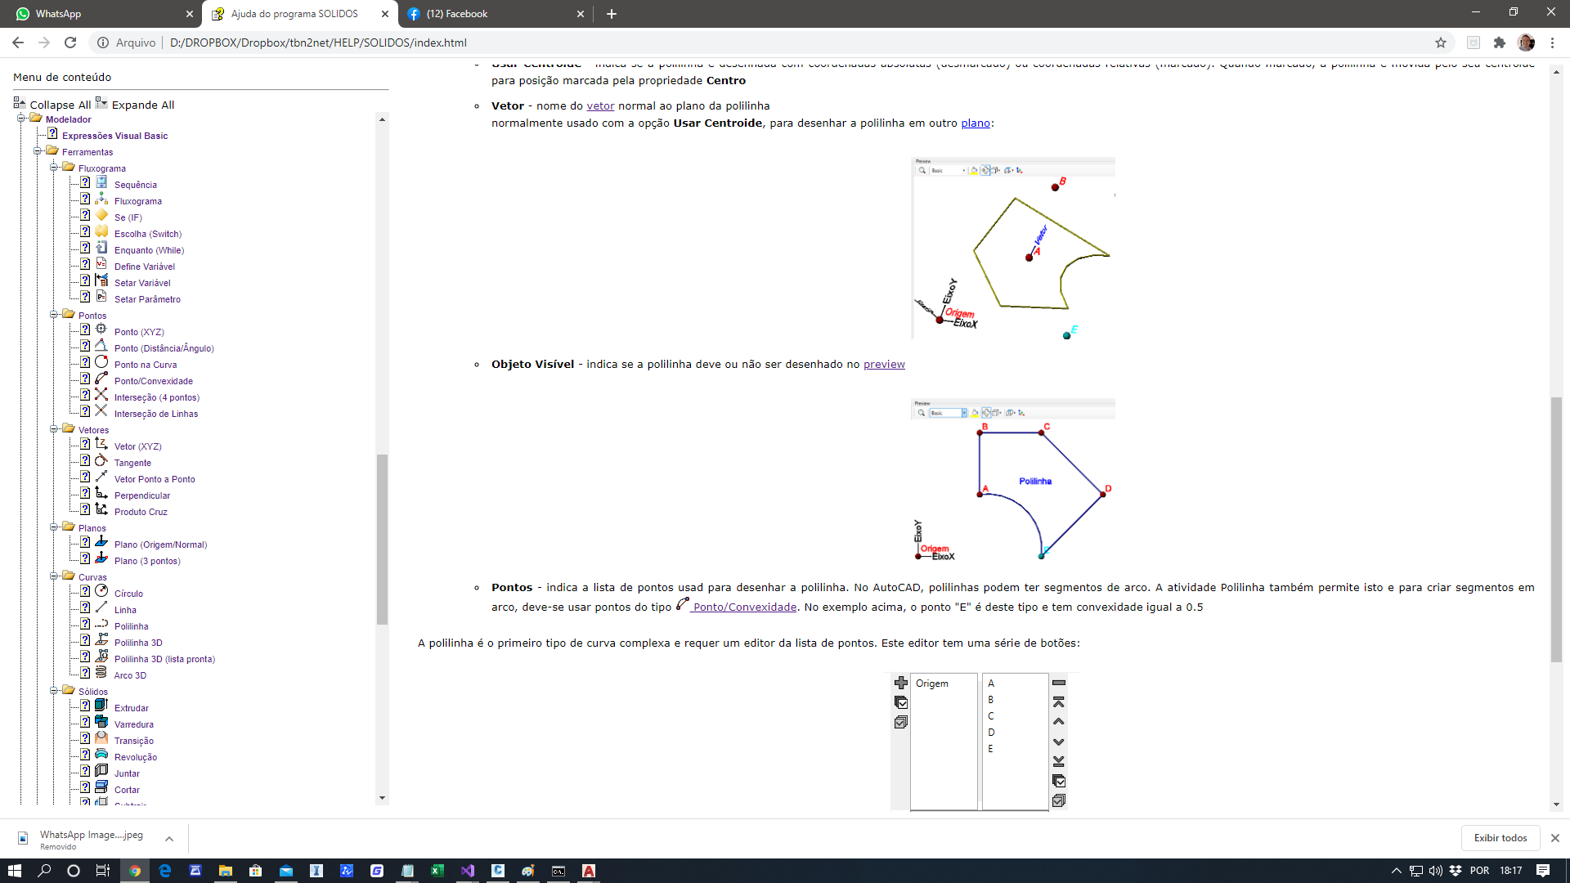Collapse the Curvas folder node
This screenshot has width=1570, height=883.
(54, 576)
